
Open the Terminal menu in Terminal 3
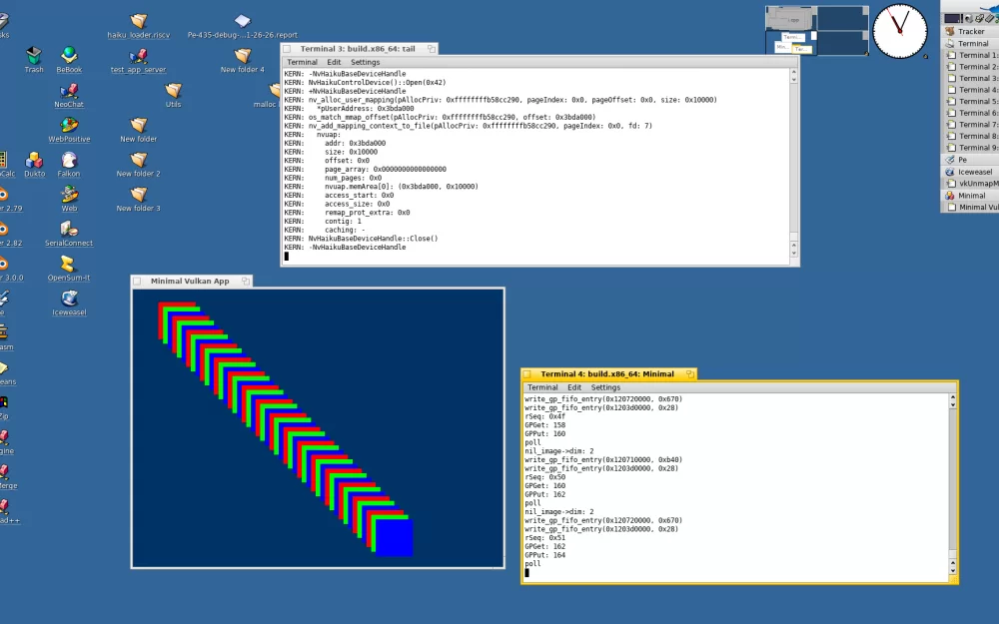pos(303,61)
